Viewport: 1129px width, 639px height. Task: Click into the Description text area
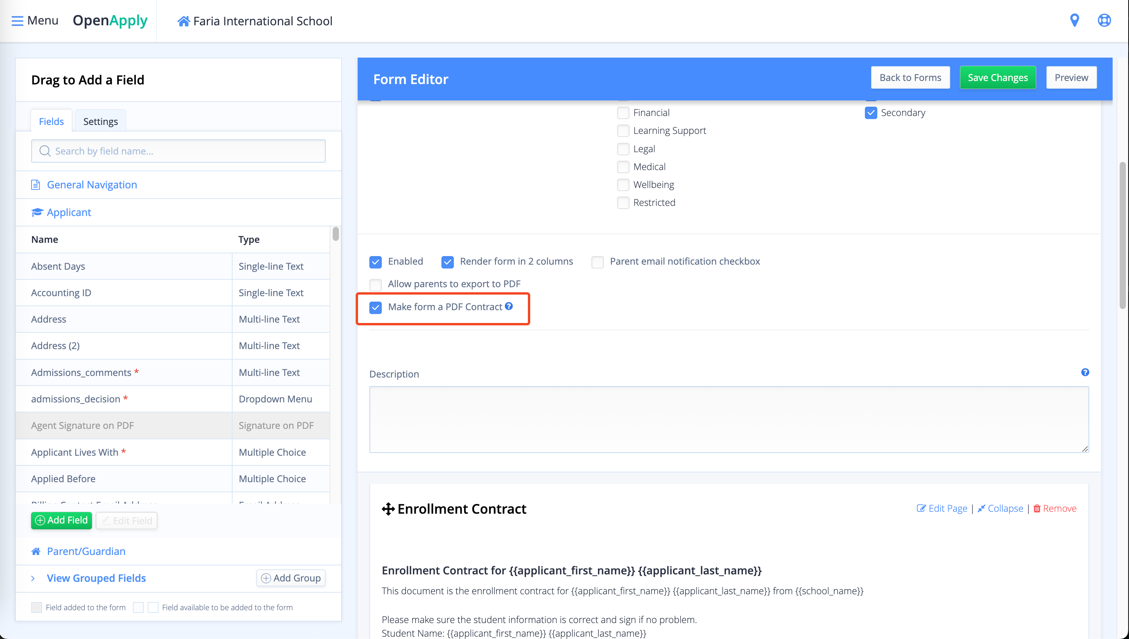[729, 419]
